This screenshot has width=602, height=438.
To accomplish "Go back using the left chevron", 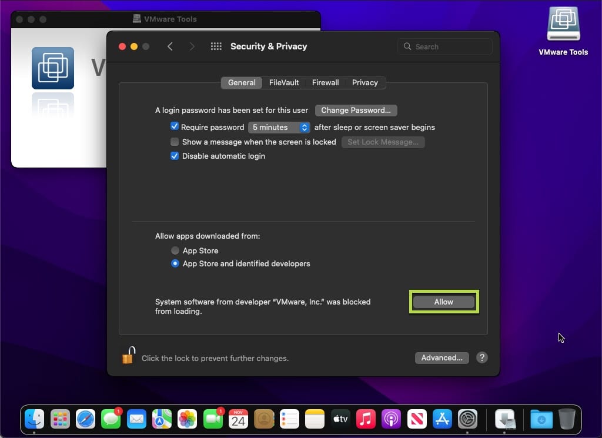I will click(x=170, y=46).
